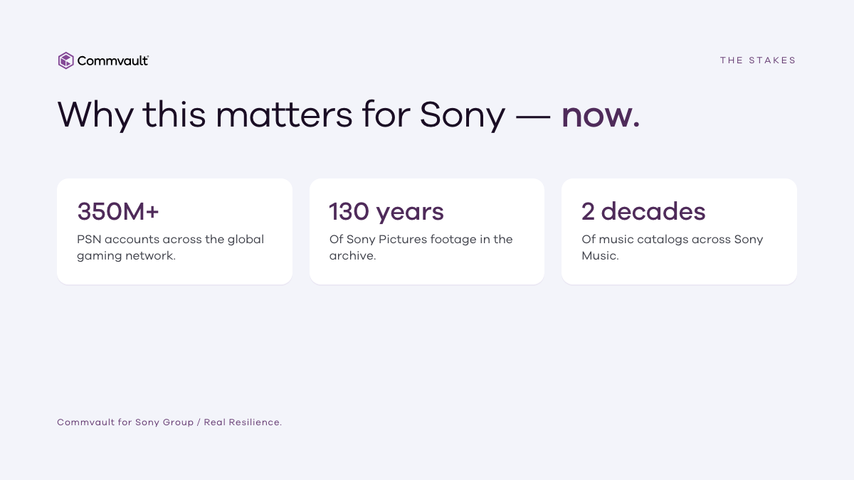Click the word archive. in the second card

coord(352,256)
